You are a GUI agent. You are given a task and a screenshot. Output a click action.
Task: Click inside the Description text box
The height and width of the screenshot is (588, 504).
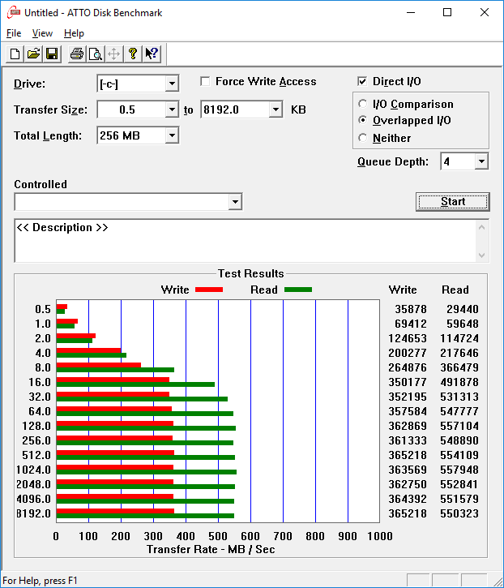click(246, 241)
